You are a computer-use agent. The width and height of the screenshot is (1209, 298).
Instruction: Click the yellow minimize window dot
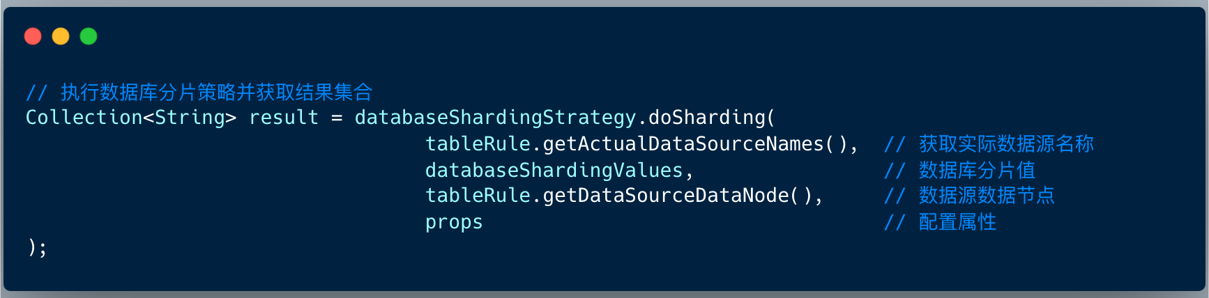pyautogui.click(x=61, y=36)
